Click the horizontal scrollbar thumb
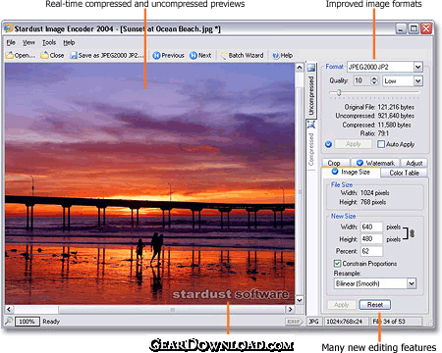The width and height of the screenshot is (442, 353). pyautogui.click(x=172, y=309)
